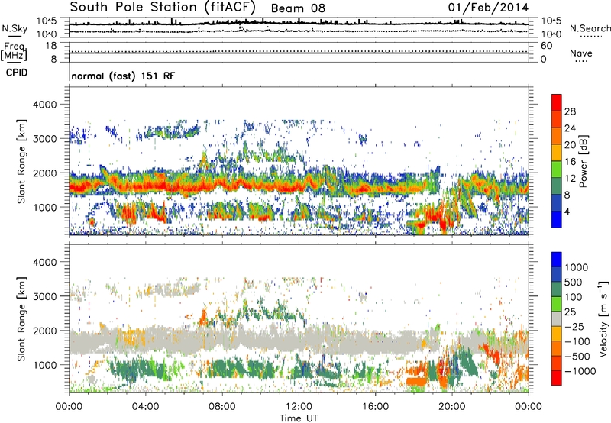Image resolution: width=611 pixels, height=423 pixels.
Task: Pick the Velocity colorbar segment between 500 and 1000
Action: tap(557, 274)
